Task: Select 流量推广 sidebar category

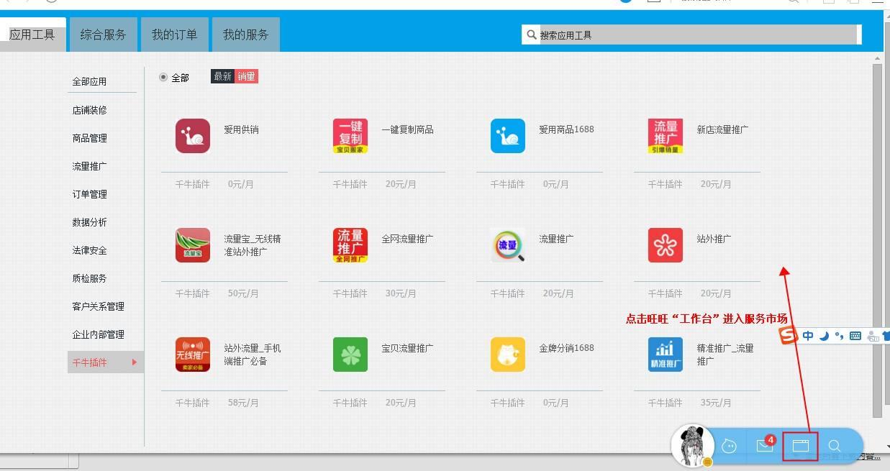Action: point(89,166)
